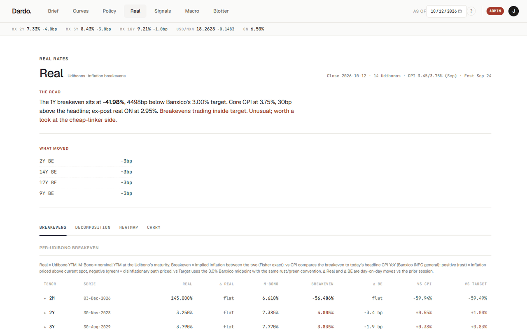Expand the 2M tenor row
This screenshot has height=329, width=527.
pyautogui.click(x=45, y=298)
